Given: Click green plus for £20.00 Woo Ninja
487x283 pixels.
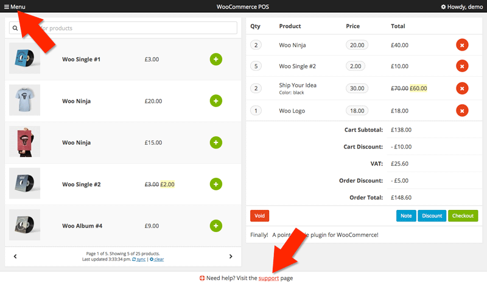Looking at the screenshot, I should click(x=216, y=100).
